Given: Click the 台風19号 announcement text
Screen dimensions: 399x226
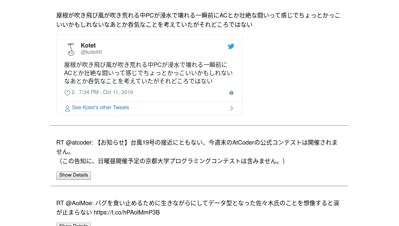Looking at the screenshot, I should (216, 143).
